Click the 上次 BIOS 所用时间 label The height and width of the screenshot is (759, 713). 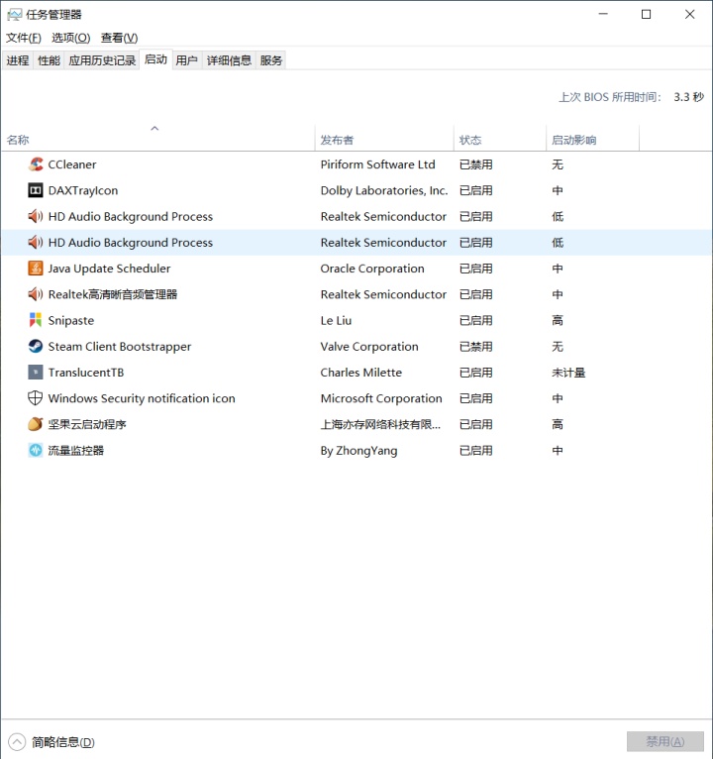[609, 97]
